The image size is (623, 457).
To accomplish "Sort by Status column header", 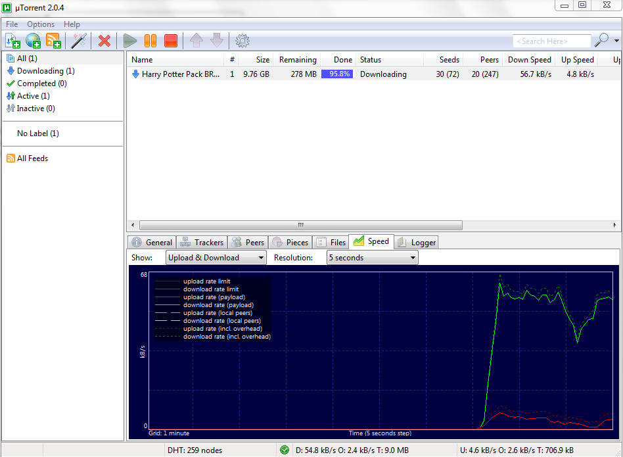I will pyautogui.click(x=390, y=60).
